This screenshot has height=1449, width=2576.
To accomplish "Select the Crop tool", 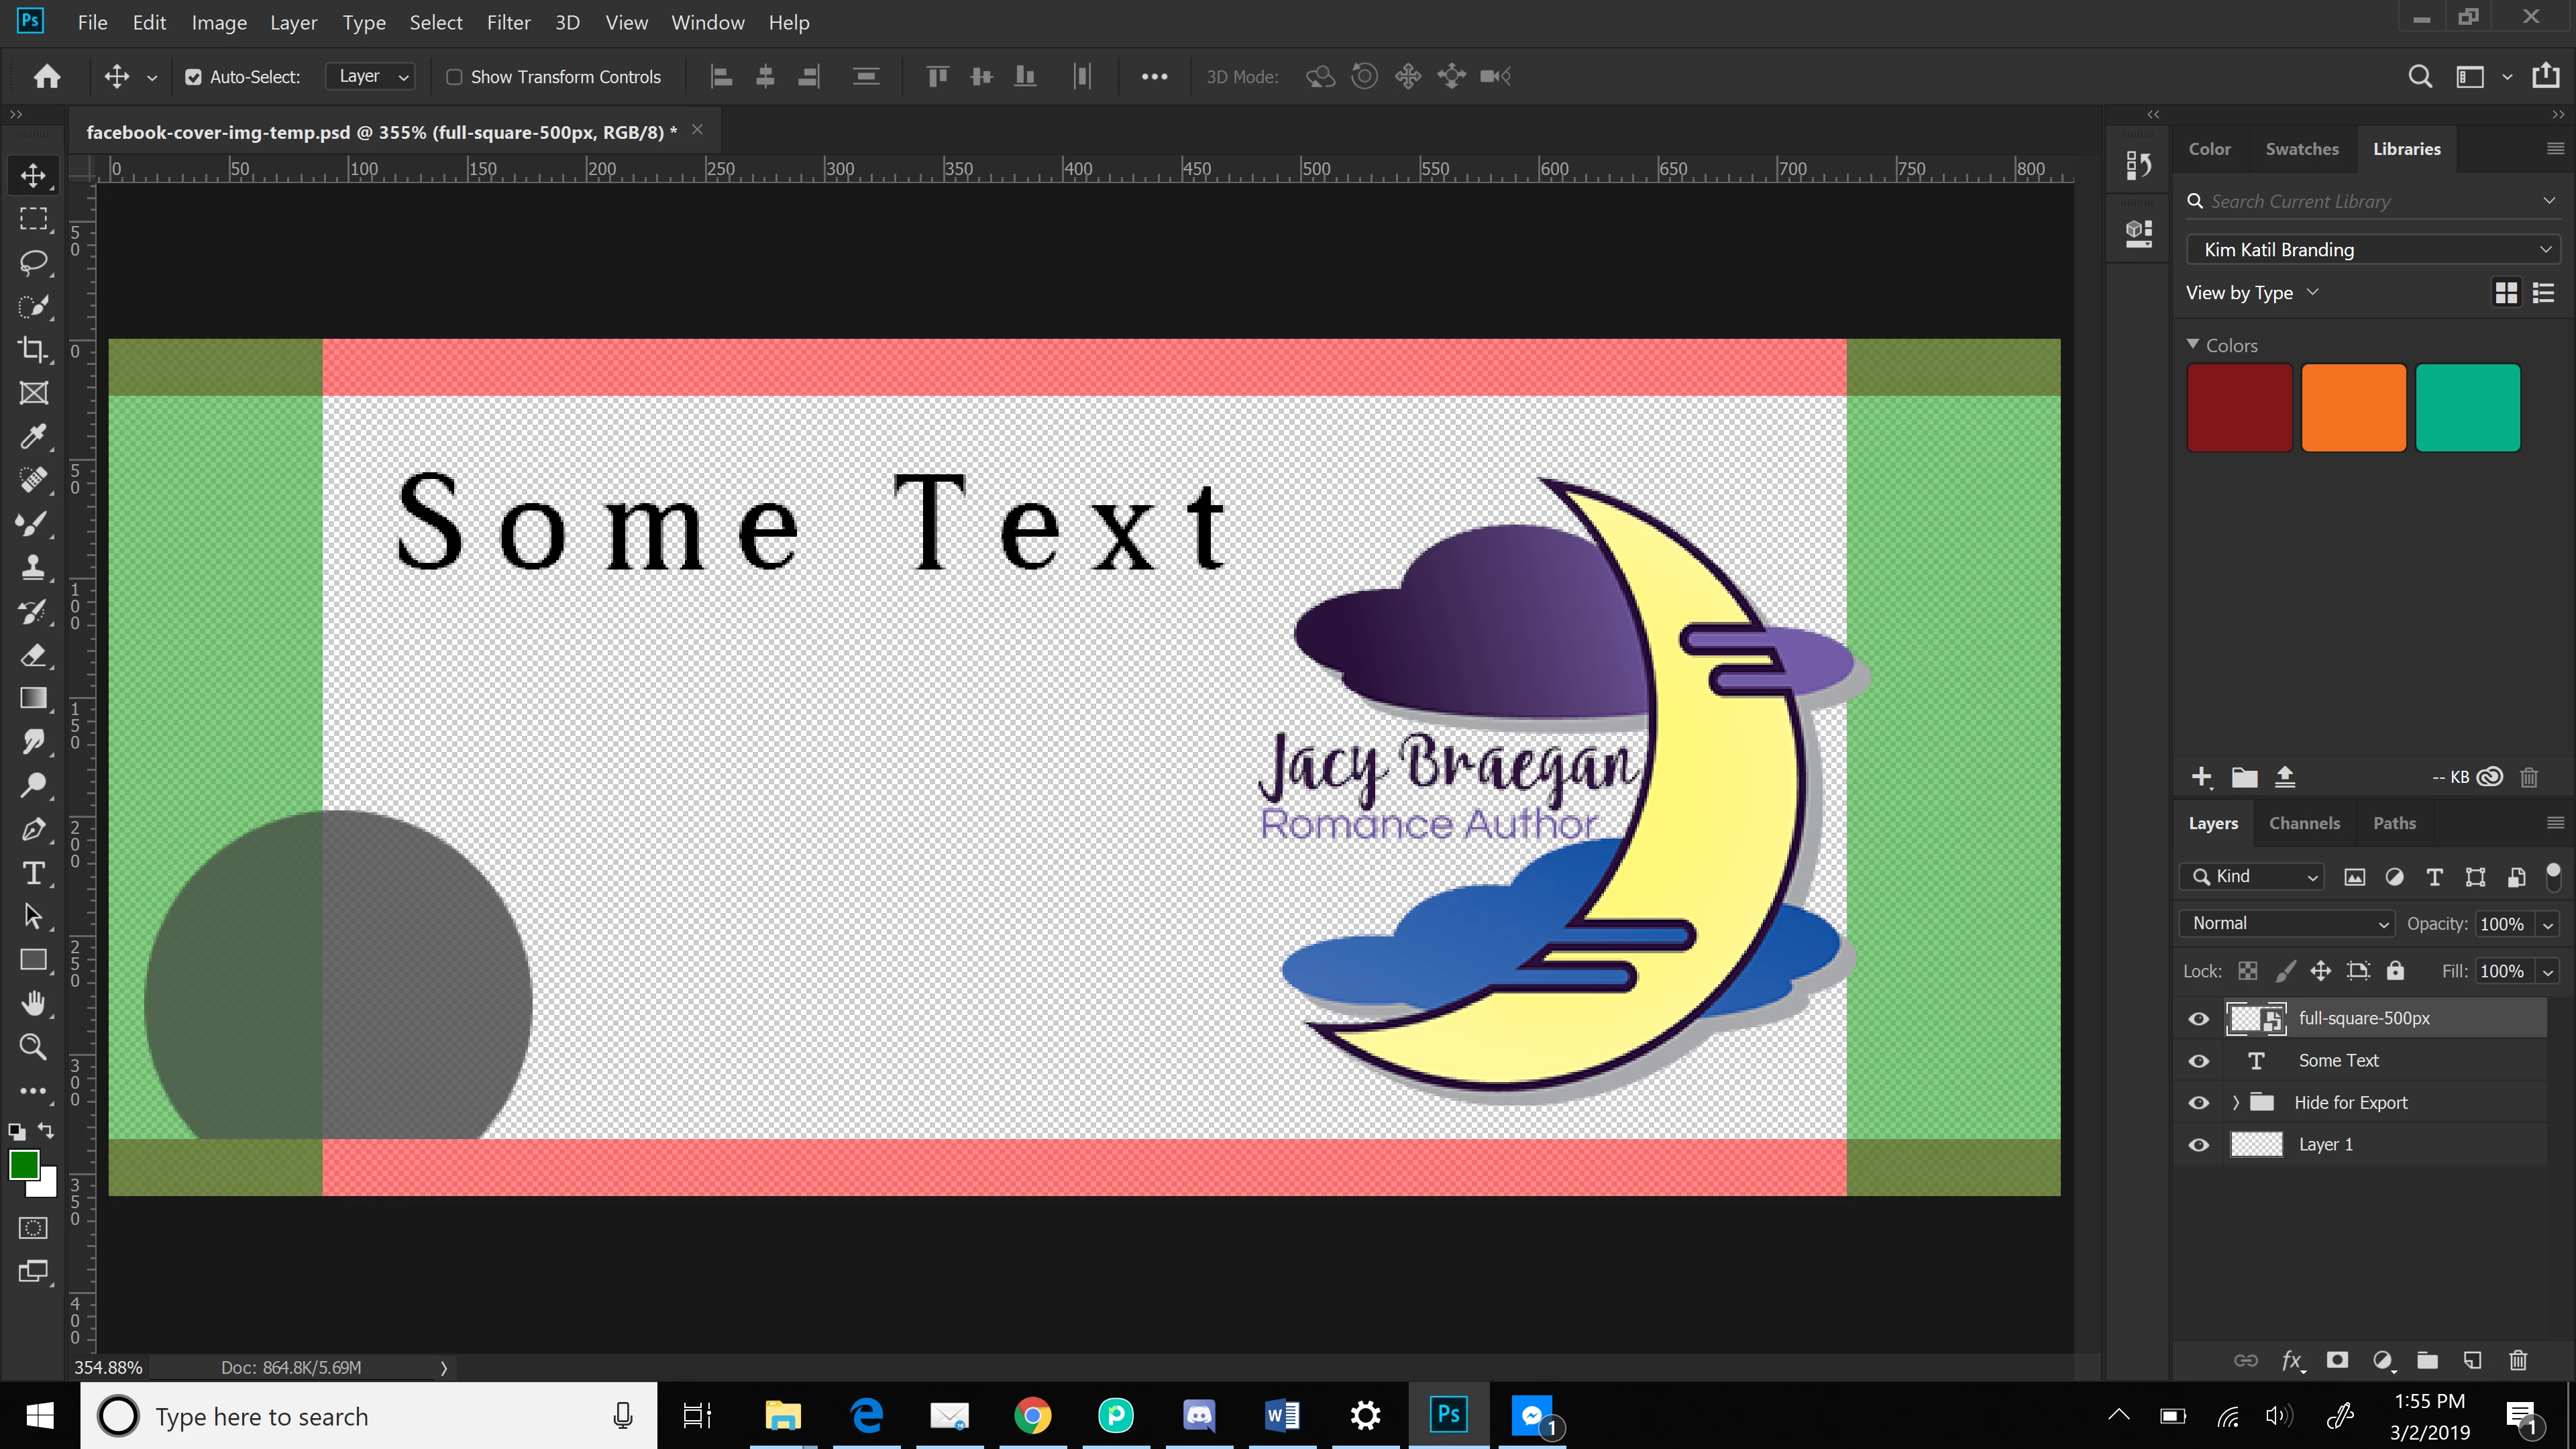I will coord(33,350).
